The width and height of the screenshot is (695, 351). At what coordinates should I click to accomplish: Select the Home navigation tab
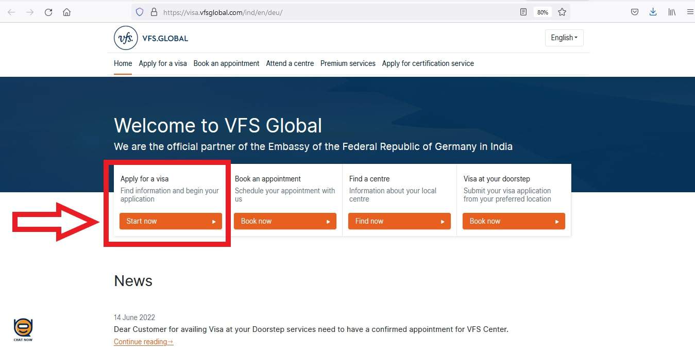123,63
